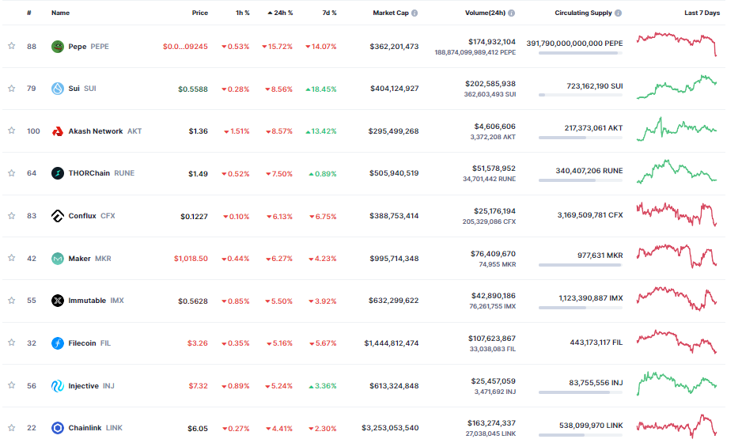Viewport: 742px width, 443px height.
Task: Click Sui 7d change 18.45%
Action: [321, 89]
